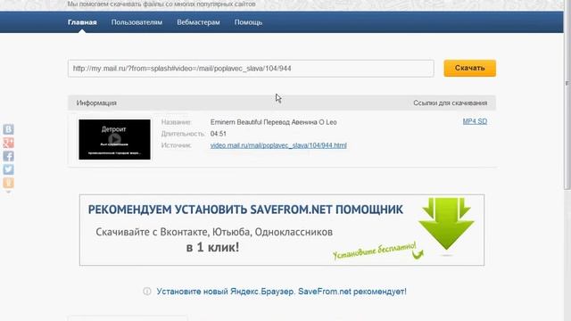Click the Установите бесплатно! text in the banner
Viewport: 571px width, 321px height.
point(375,251)
